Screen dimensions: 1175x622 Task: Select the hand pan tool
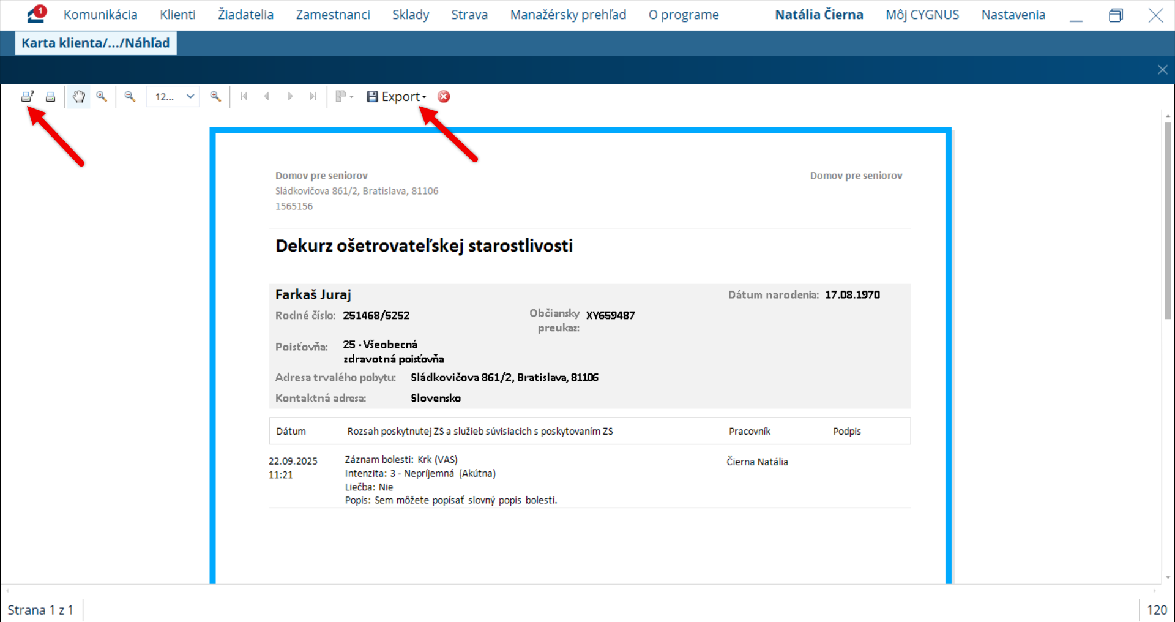tap(78, 97)
